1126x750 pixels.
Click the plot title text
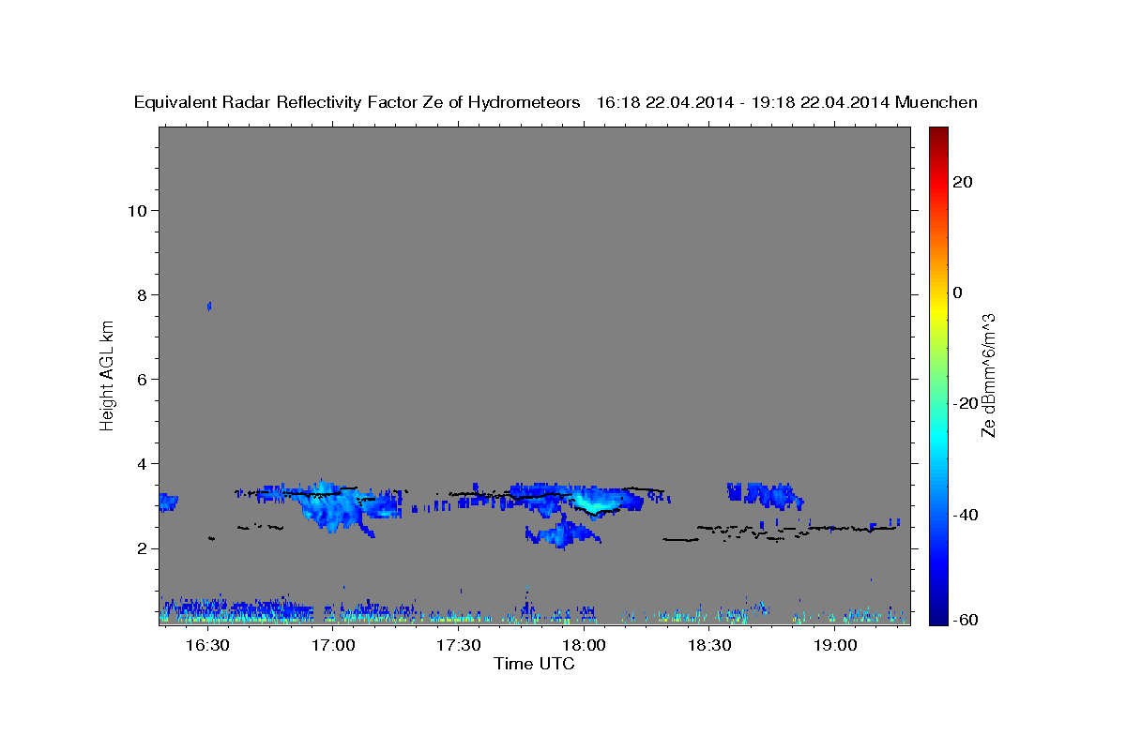555,103
